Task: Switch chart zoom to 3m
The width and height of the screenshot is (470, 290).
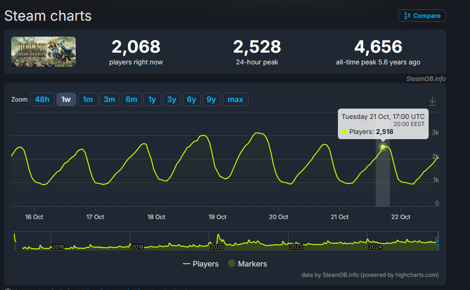Action: click(110, 99)
